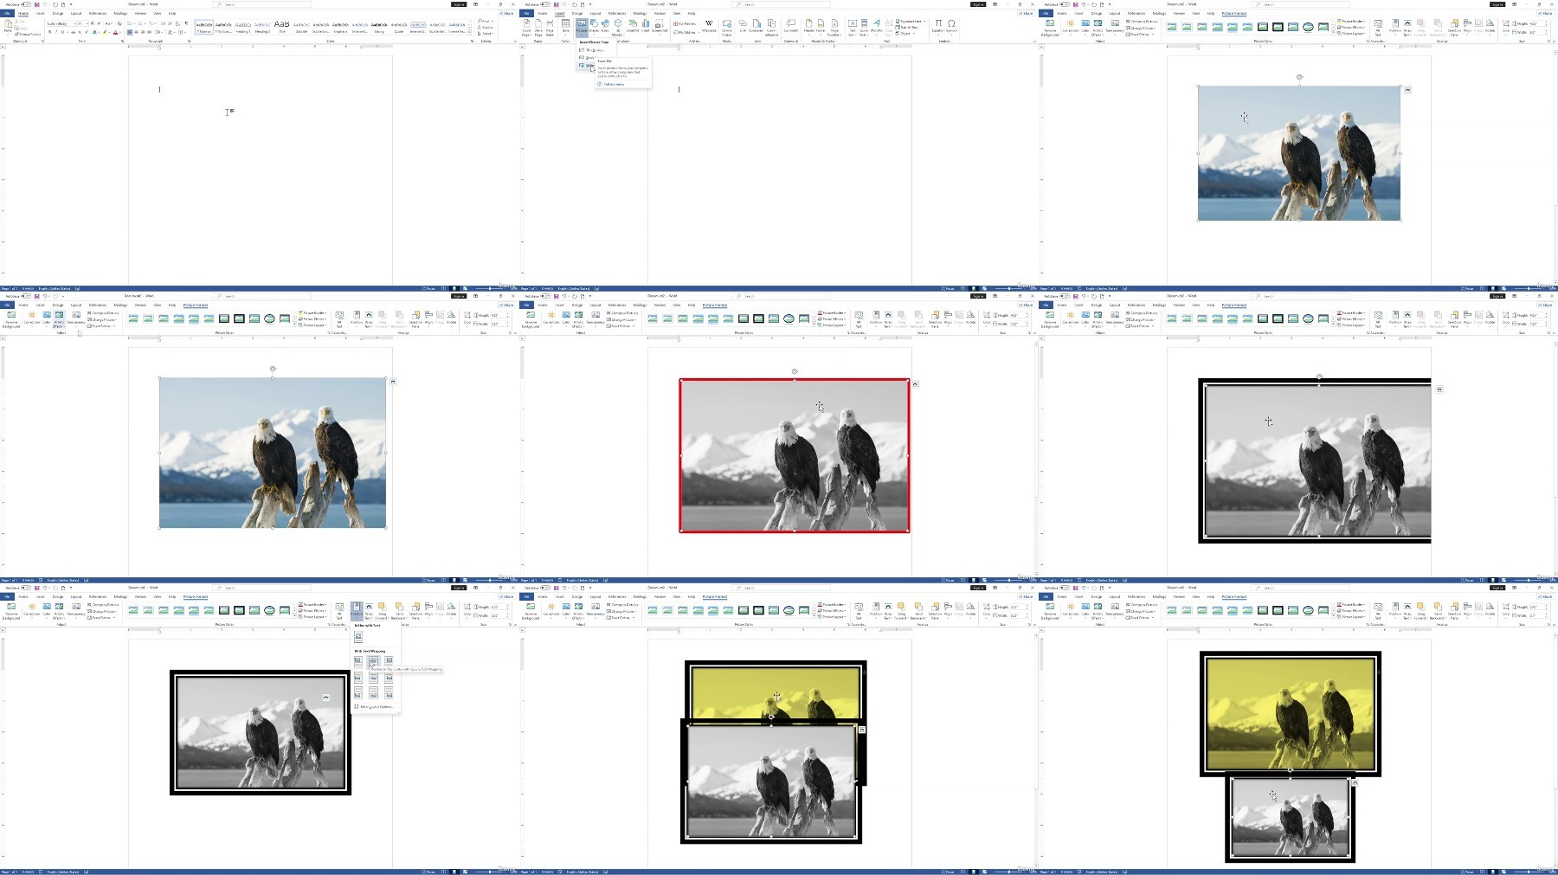This screenshot has width=1558, height=875.
Task: Toggle AutoSave in the red-bordered picture window
Action: click(x=545, y=296)
